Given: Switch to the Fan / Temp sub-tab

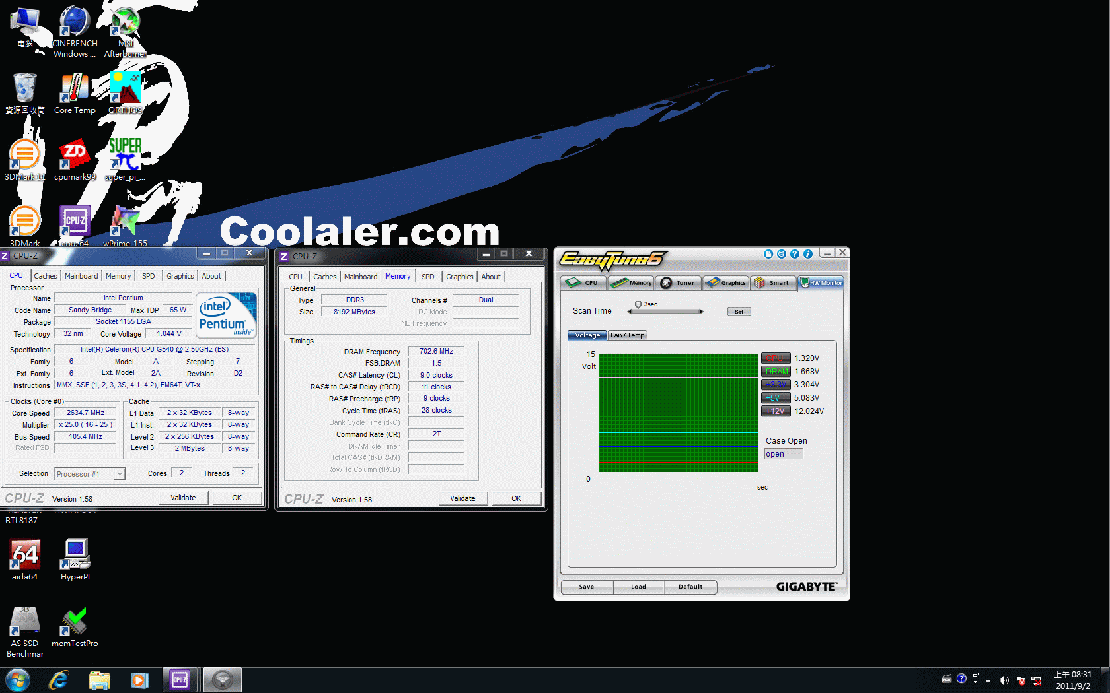Looking at the screenshot, I should (x=628, y=335).
